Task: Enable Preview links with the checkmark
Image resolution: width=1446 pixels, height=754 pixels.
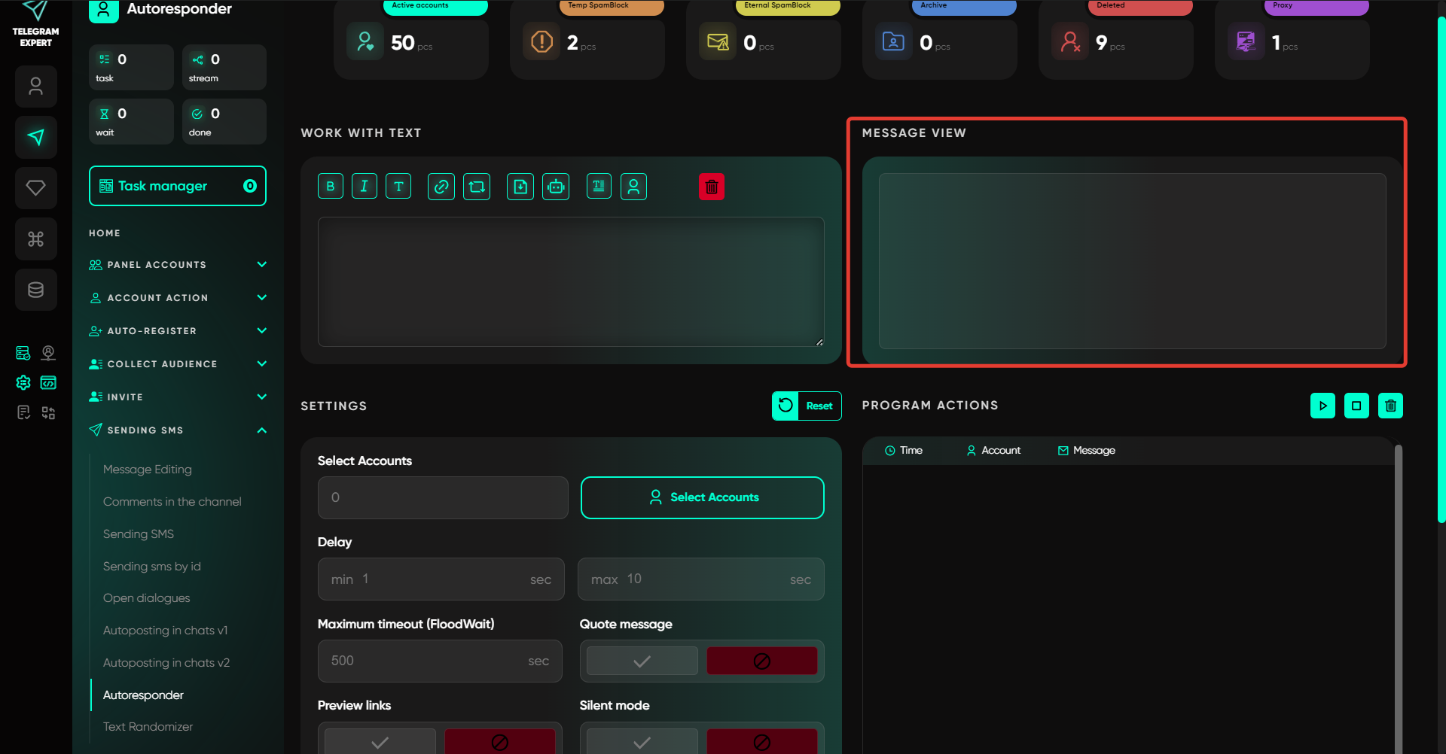Action: tap(380, 742)
